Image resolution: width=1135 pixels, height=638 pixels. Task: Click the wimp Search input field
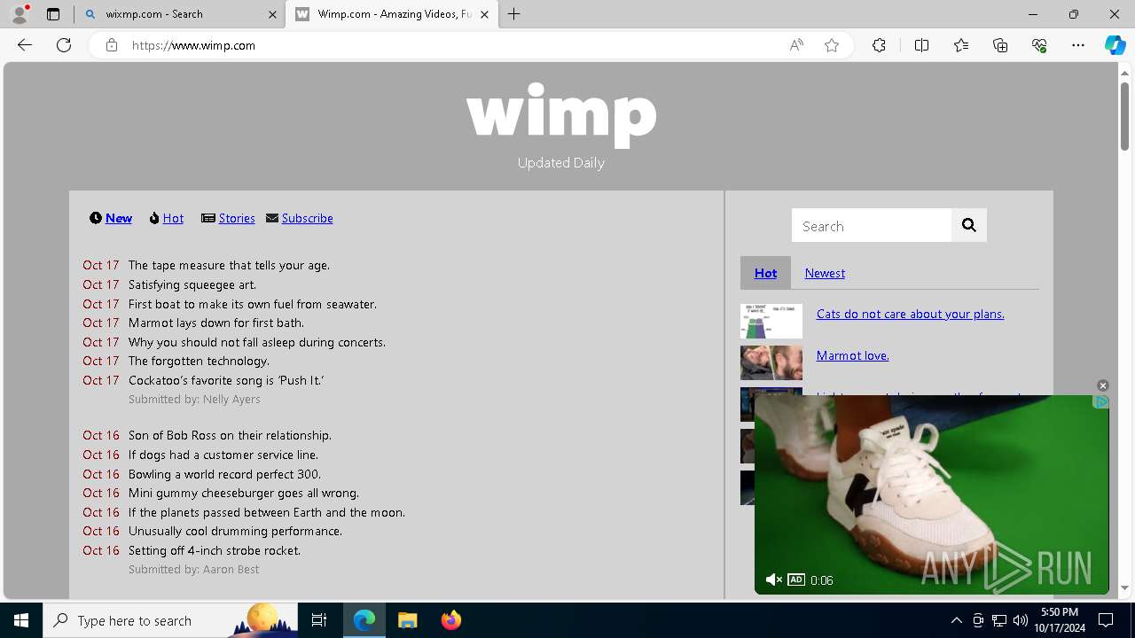pos(872,225)
